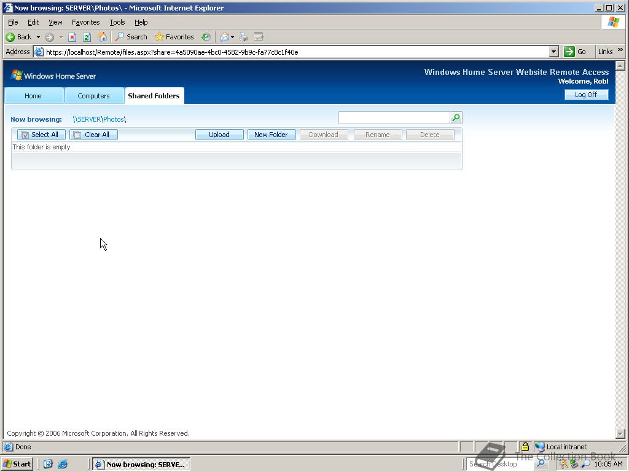Click the disabled Rename button
Screen dimensions: 629x472
pyautogui.click(x=378, y=135)
